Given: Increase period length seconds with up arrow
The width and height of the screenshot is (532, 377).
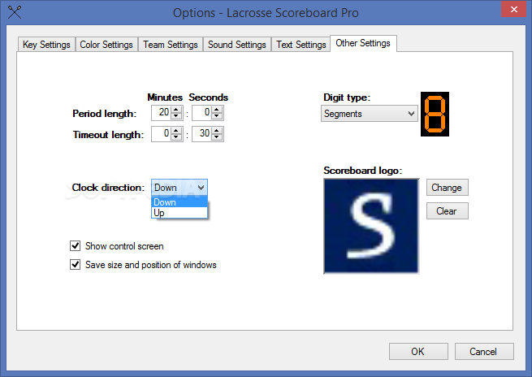Looking at the screenshot, I should 217,109.
